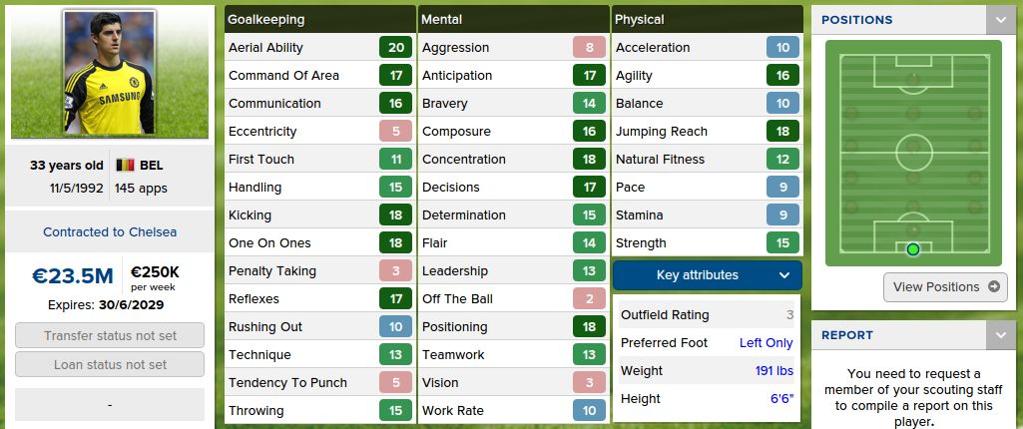Click the 191 lbs weight value
This screenshot has width=1023, height=429.
click(773, 371)
